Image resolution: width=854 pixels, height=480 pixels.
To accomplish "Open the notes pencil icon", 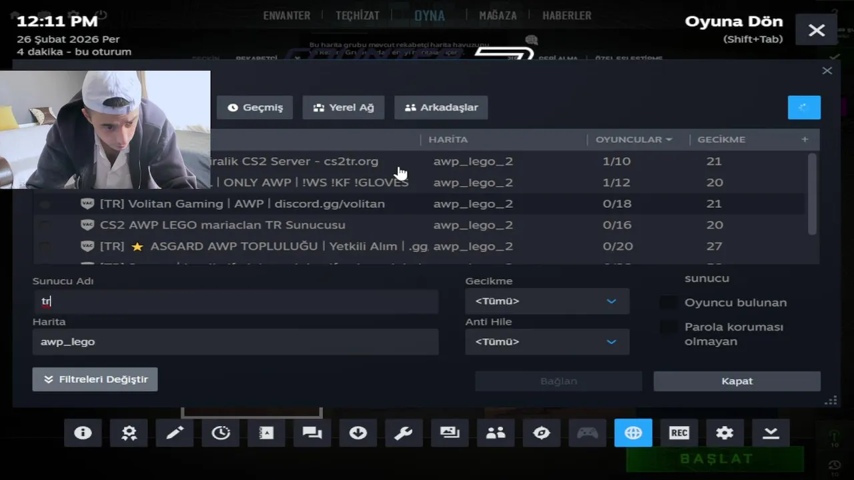I will 175,433.
